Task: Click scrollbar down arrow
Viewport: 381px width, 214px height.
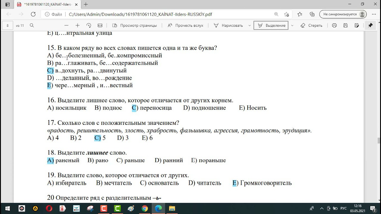Action: [x=379, y=201]
